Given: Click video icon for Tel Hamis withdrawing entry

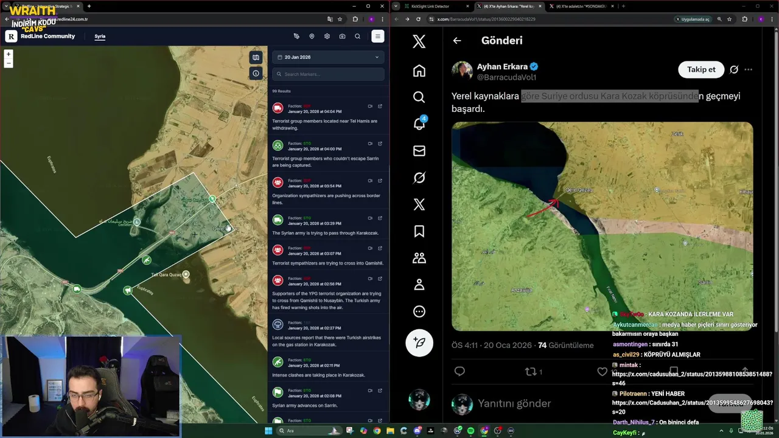Looking at the screenshot, I should (x=370, y=106).
